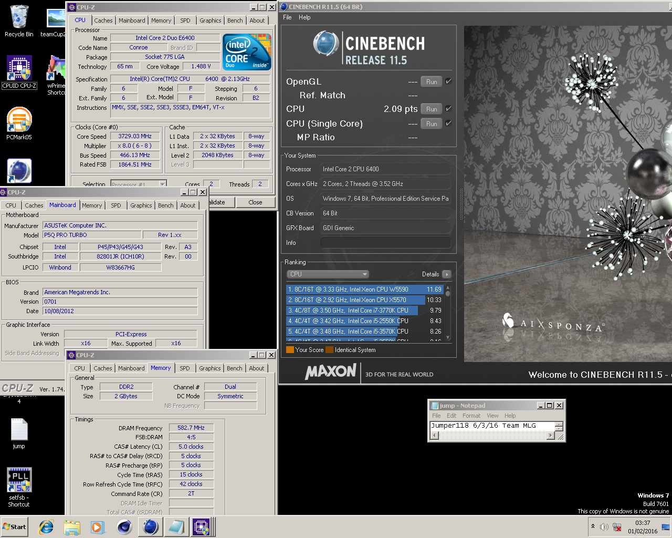Select the Core i5-3570K ranking entry

[x=365, y=332]
